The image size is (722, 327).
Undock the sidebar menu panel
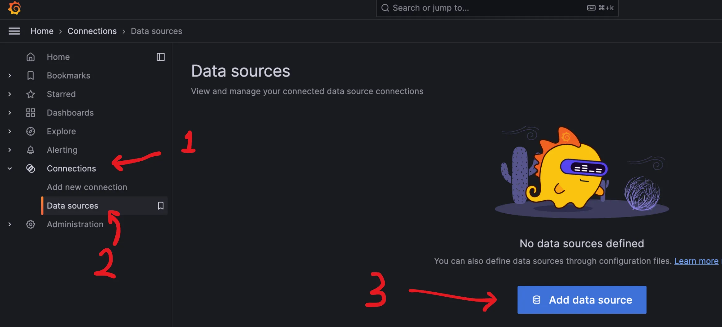tap(161, 57)
